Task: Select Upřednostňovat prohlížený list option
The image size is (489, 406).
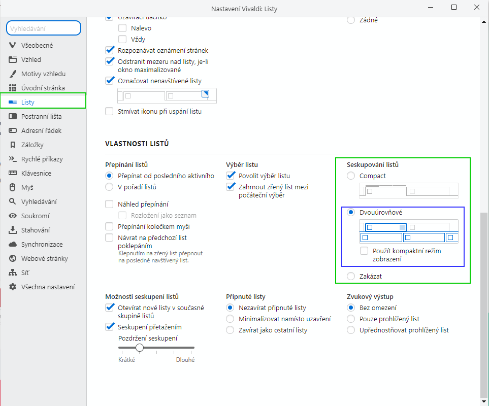Action: point(351,330)
